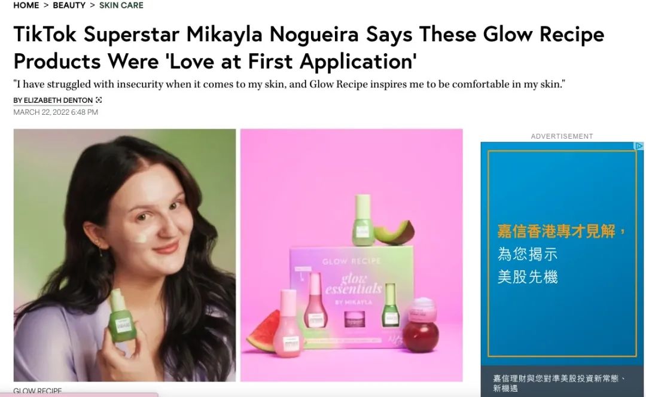Viewport: 646px width, 397px height.
Task: Click the ad footer text at the banner bottom
Action: coord(559,383)
